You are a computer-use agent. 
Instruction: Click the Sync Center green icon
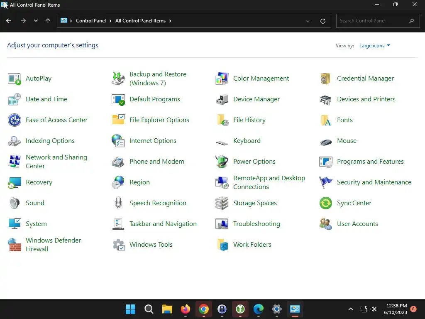[x=325, y=203]
